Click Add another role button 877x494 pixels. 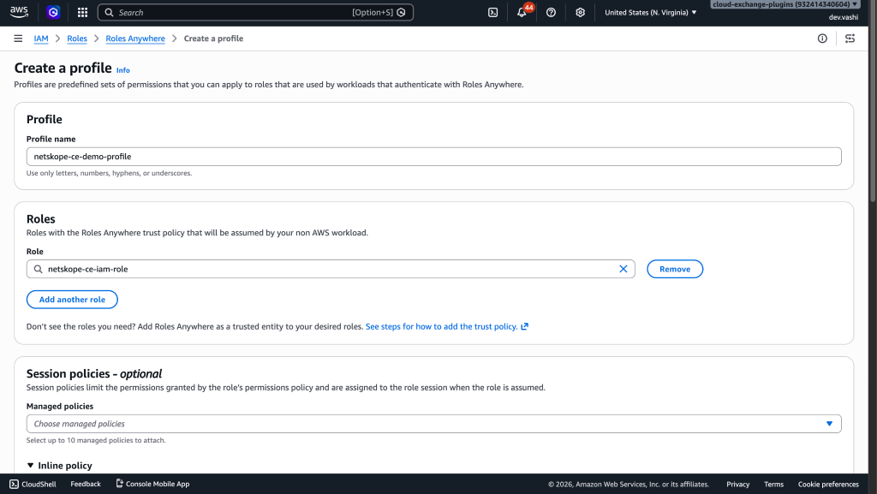click(72, 300)
